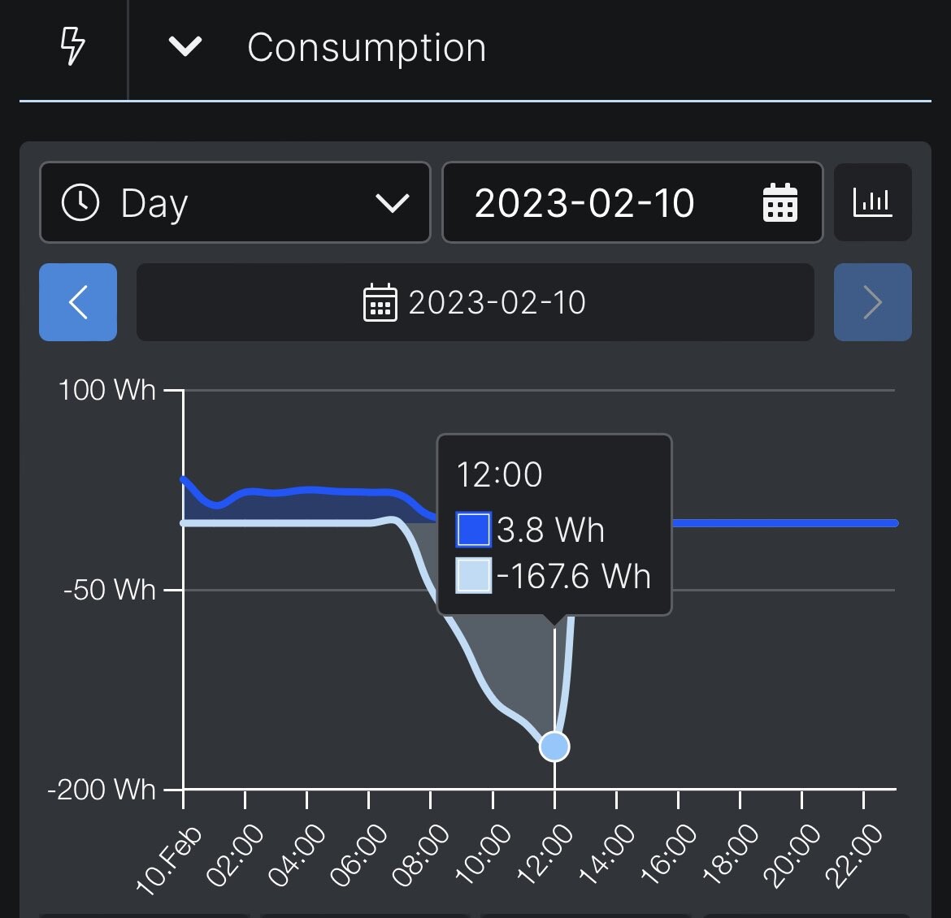Expand the Consumption chevron menu
951x918 pixels.
[185, 46]
